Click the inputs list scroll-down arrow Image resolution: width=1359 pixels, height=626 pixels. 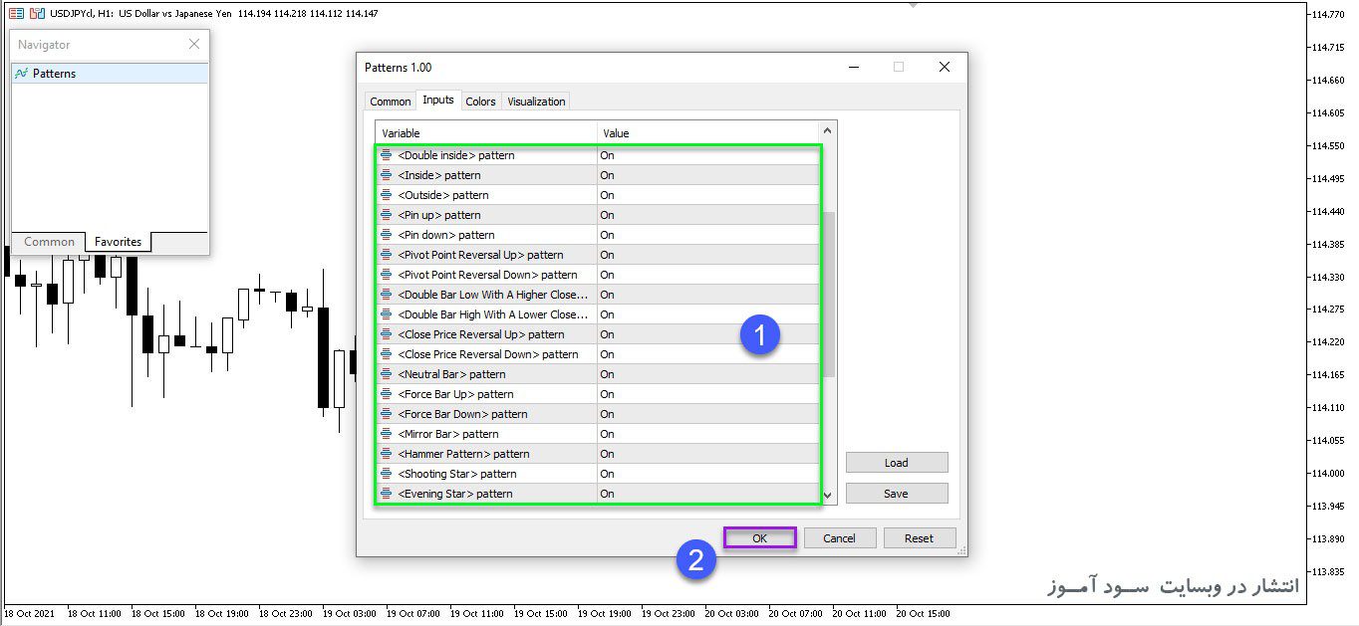pos(828,494)
